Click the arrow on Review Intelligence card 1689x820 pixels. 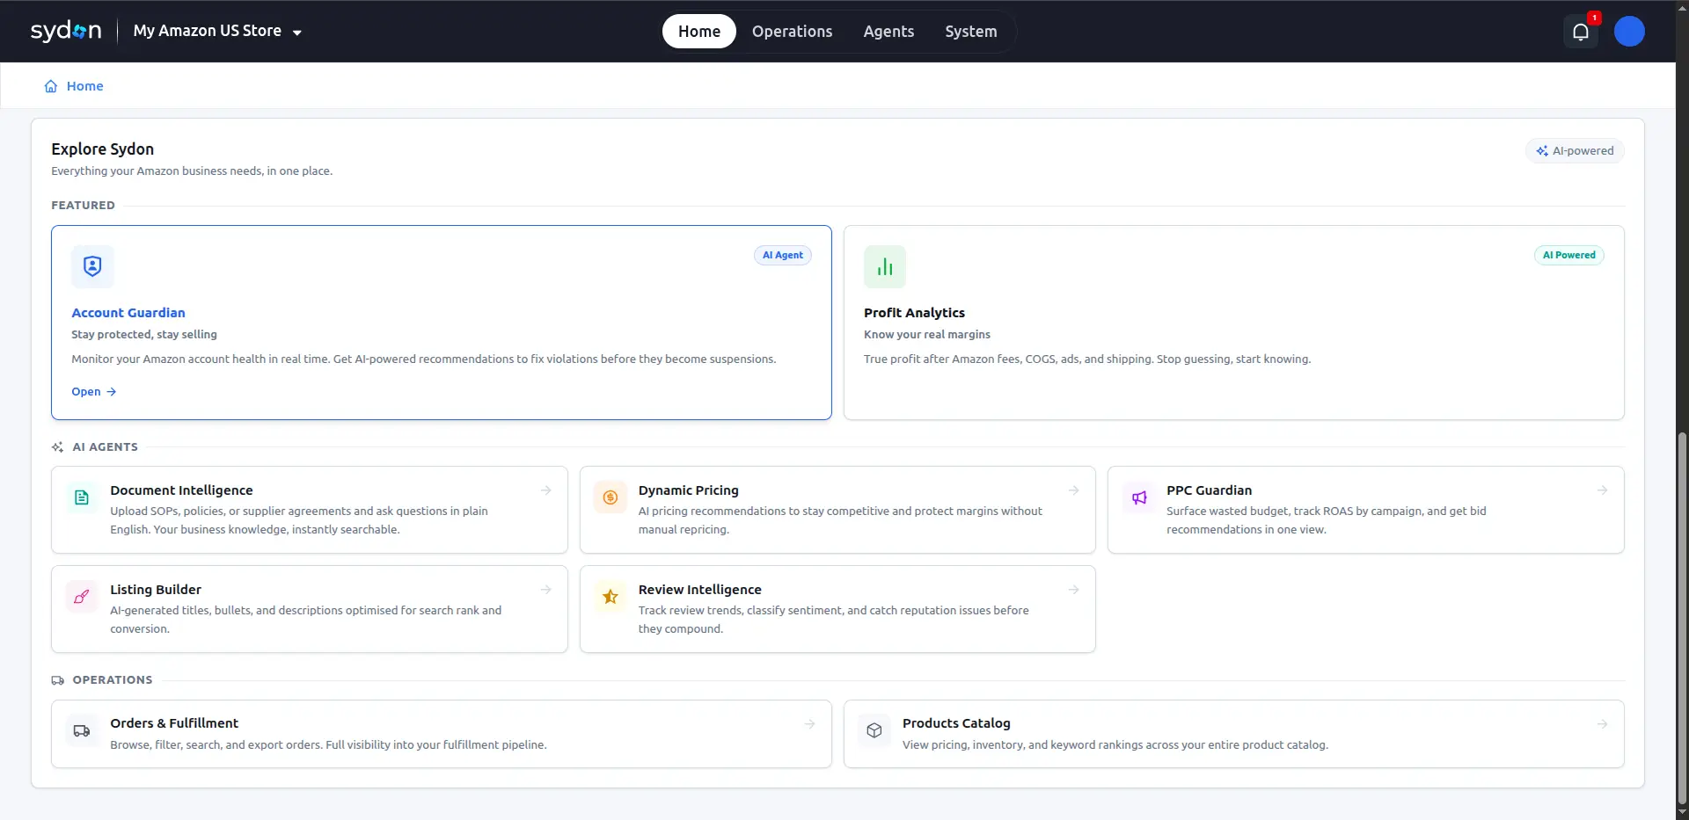(x=1074, y=590)
